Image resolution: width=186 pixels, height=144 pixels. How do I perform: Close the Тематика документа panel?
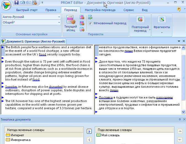click(x=184, y=119)
